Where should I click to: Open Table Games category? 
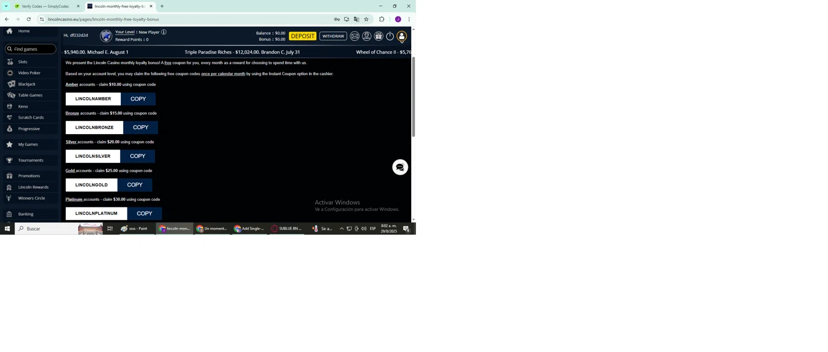pos(30,95)
